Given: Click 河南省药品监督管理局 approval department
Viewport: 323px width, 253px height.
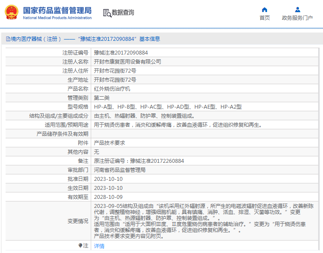Looking at the screenshot, I should pos(120,170).
